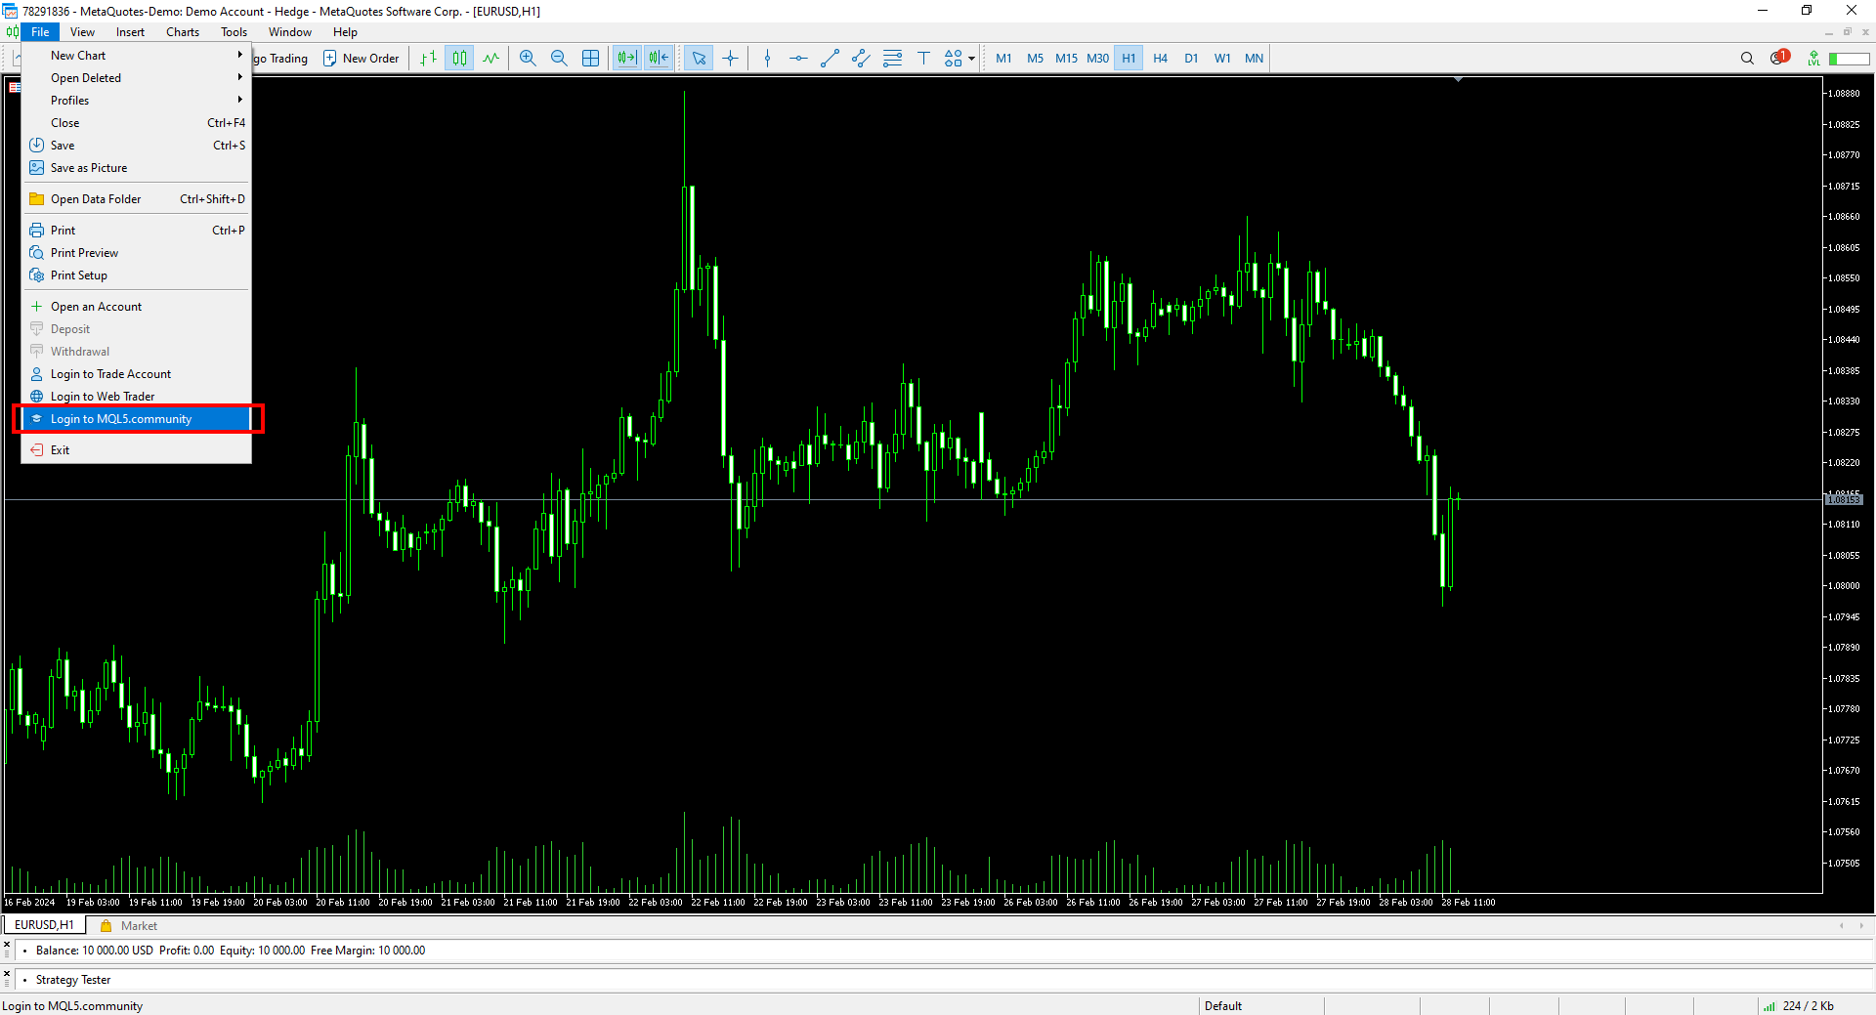Click the Market lock bag icon

click(106, 926)
